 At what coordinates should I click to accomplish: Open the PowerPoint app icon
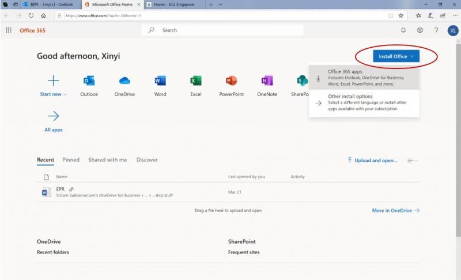point(232,81)
